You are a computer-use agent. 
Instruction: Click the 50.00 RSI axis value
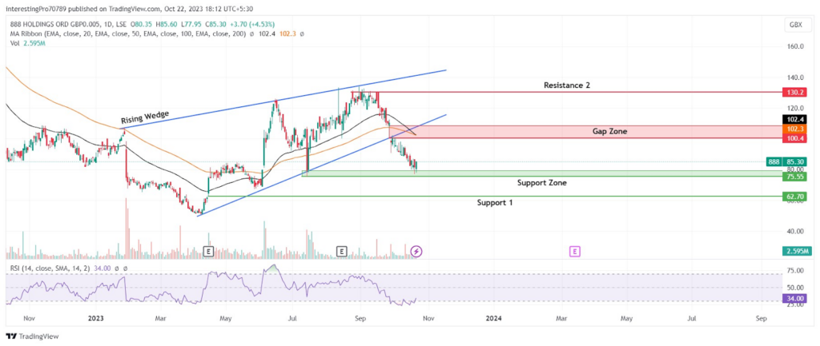[795, 288]
